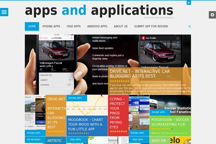The height and width of the screenshot is (144, 216).
Task: Click the Cadillac car app thumbnail
Action: point(35,112)
